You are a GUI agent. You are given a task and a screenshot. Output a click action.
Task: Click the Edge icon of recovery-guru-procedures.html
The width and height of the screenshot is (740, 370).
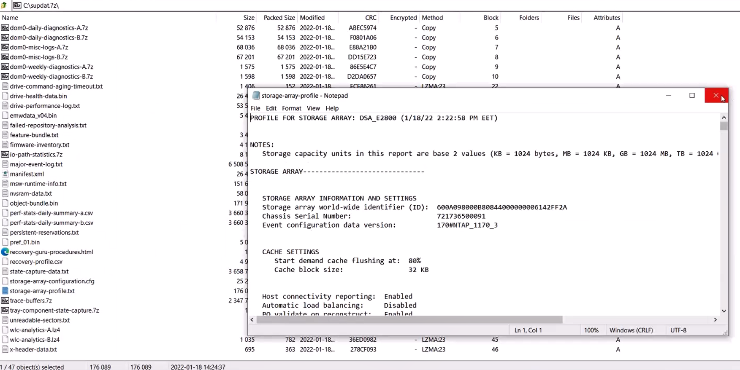tap(5, 252)
